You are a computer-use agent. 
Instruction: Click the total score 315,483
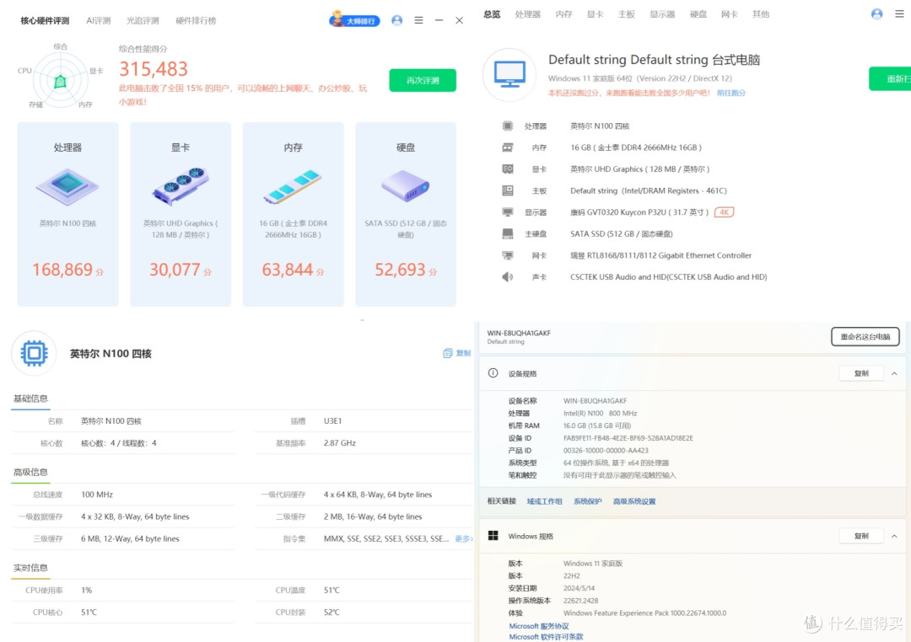(154, 69)
